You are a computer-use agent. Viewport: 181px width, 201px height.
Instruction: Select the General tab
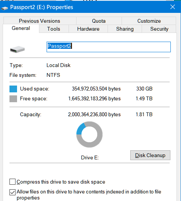(21, 28)
